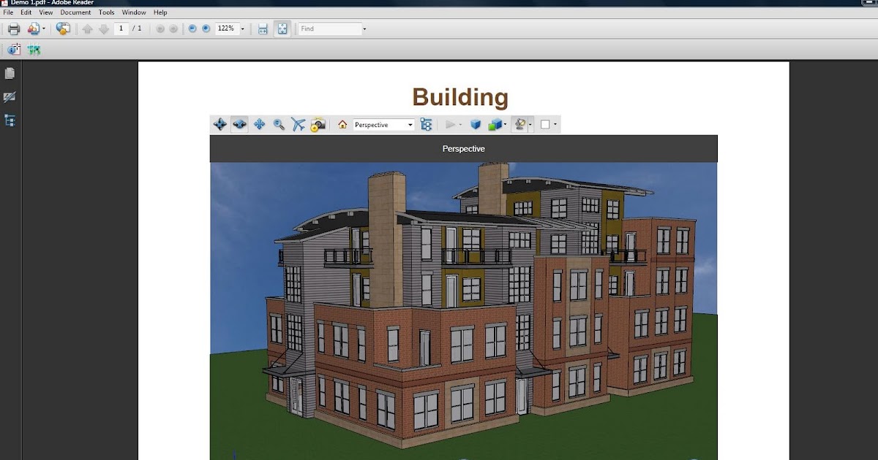Open the play animation dropdown arrow

click(460, 125)
